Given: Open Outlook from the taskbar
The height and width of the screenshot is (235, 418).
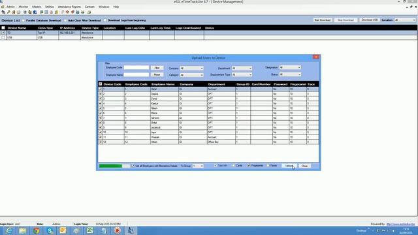Looking at the screenshot, I should click(63, 230).
